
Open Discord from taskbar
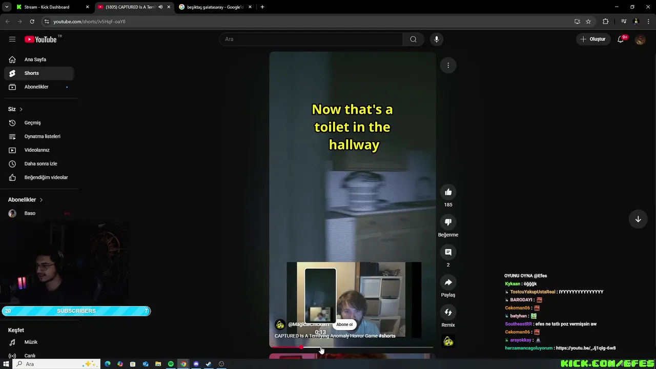coord(196,364)
